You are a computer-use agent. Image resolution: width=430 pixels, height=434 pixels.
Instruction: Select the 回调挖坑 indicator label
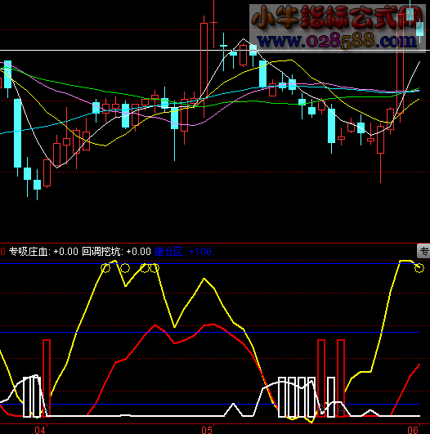pos(102,252)
